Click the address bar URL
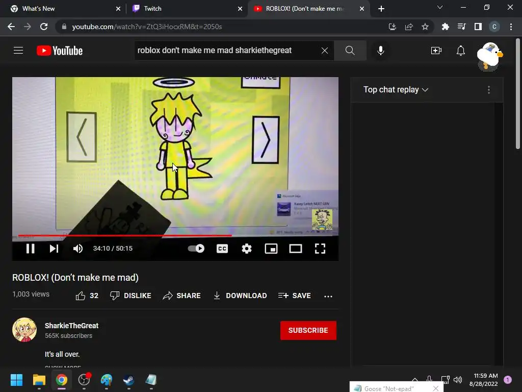Screen dimensions: 522x392 tap(147, 27)
